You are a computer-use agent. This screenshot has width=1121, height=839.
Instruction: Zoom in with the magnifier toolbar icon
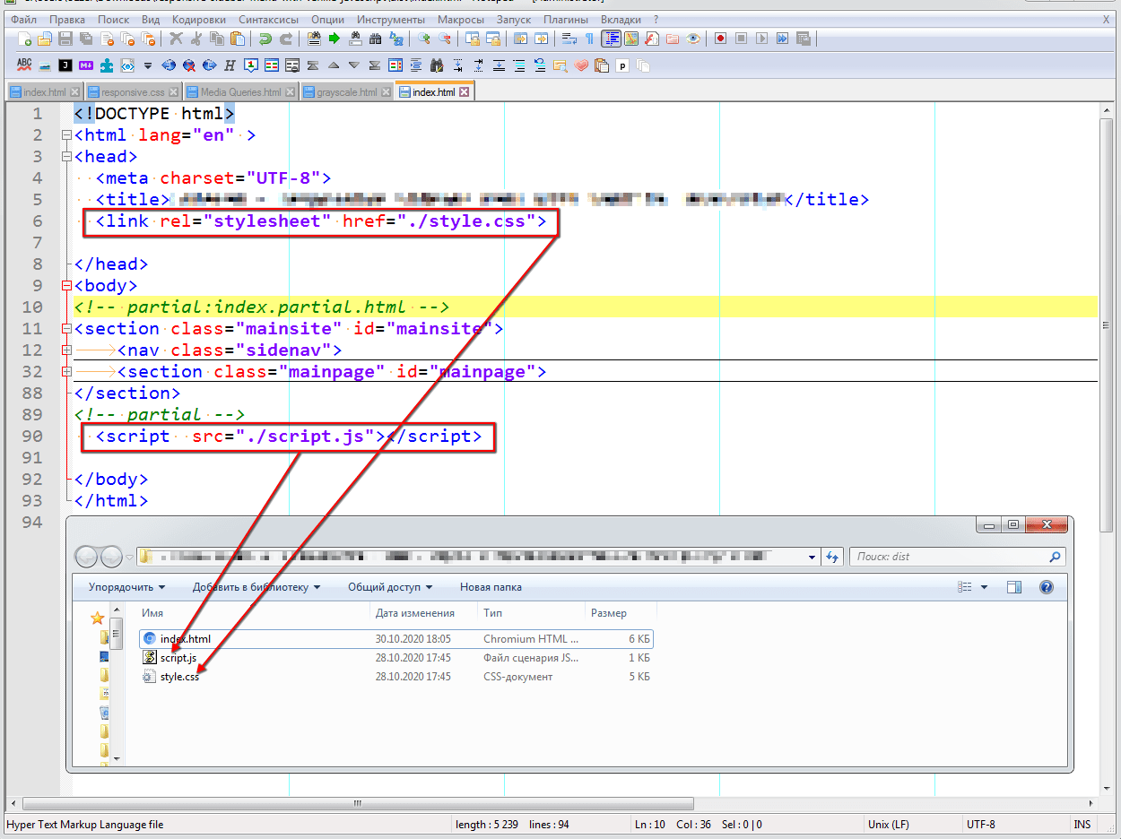tap(425, 39)
